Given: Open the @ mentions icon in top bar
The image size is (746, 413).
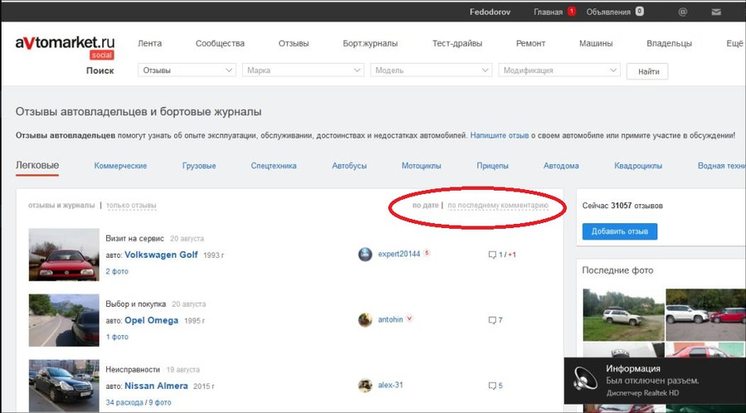Looking at the screenshot, I should tap(683, 12).
